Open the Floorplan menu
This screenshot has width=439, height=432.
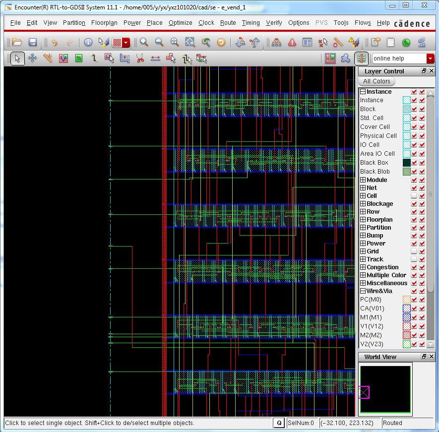pos(104,23)
